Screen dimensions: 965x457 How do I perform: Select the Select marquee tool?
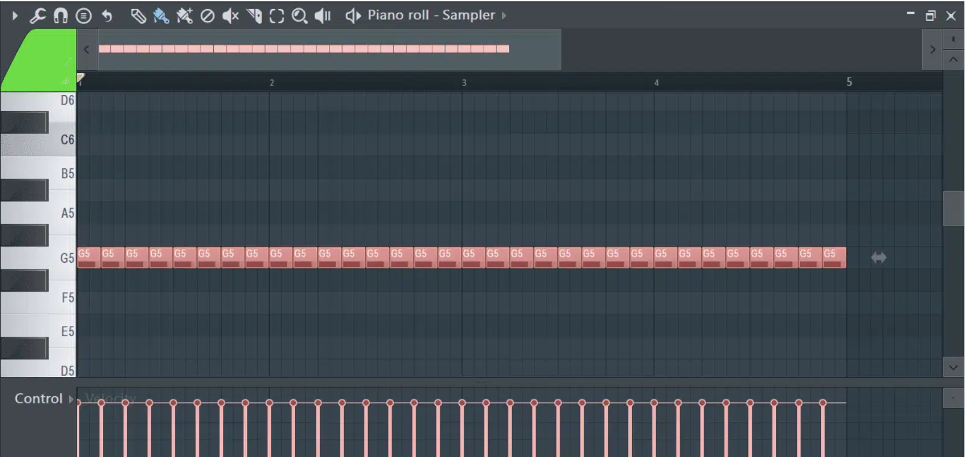(x=276, y=16)
